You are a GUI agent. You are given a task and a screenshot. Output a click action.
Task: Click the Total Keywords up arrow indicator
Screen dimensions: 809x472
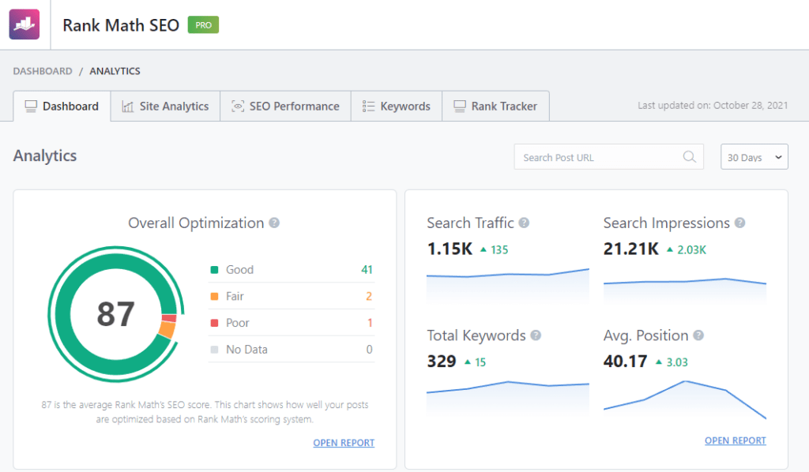point(468,362)
